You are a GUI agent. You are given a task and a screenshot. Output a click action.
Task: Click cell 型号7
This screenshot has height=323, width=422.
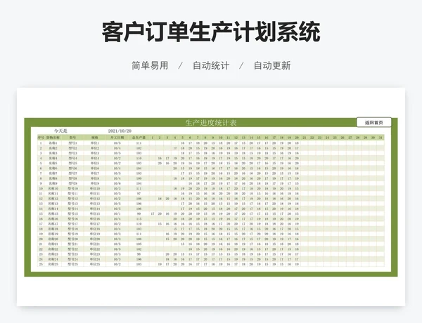72,173
